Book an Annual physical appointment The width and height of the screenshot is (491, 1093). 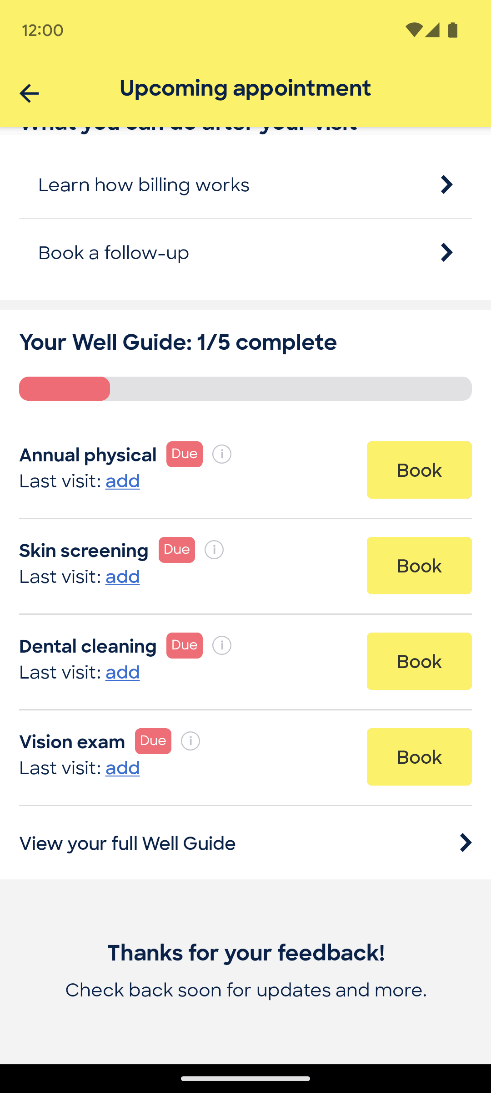[419, 470]
